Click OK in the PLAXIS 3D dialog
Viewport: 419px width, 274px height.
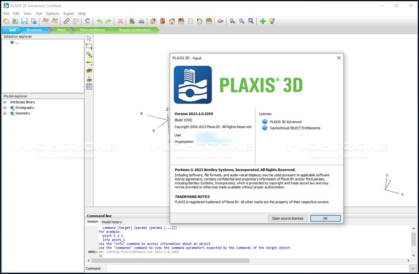pos(325,219)
